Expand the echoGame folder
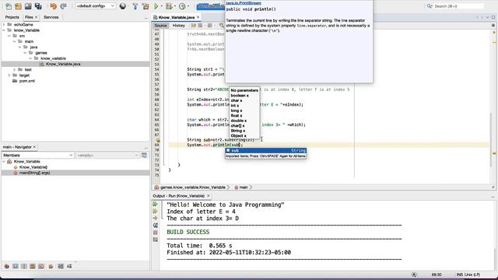 pos(4,24)
